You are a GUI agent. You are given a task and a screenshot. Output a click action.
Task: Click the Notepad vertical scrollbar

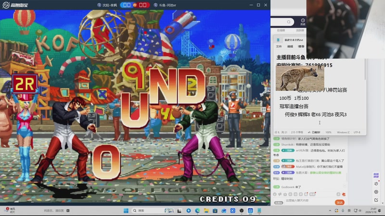(x=365, y=70)
